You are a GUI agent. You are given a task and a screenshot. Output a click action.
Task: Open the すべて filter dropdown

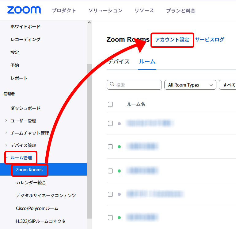point(227,85)
